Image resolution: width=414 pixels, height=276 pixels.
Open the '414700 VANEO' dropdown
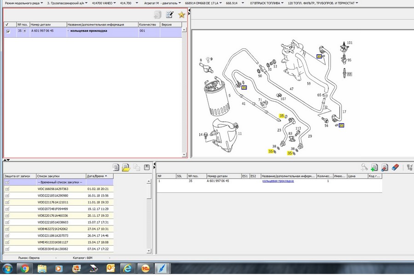point(103,3)
